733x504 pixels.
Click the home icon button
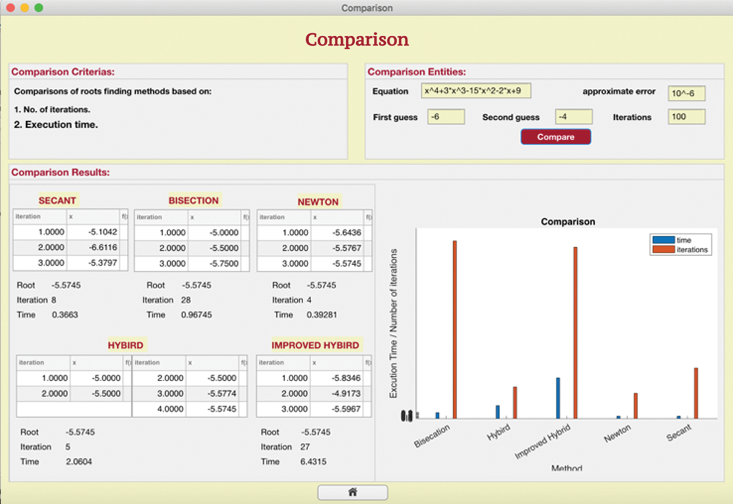click(x=352, y=492)
